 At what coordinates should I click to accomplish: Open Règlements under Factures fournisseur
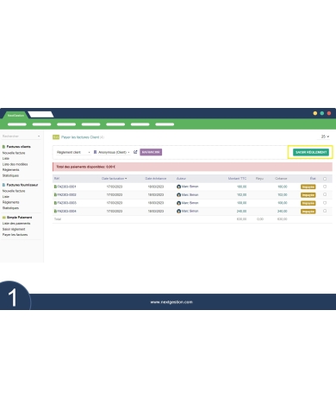tap(10, 202)
